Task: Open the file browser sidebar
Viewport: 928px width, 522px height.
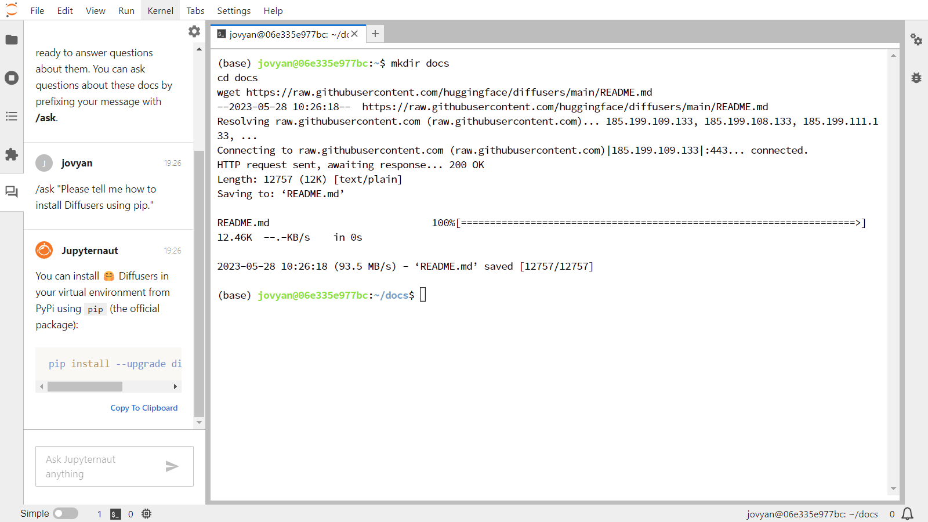Action: click(12, 39)
